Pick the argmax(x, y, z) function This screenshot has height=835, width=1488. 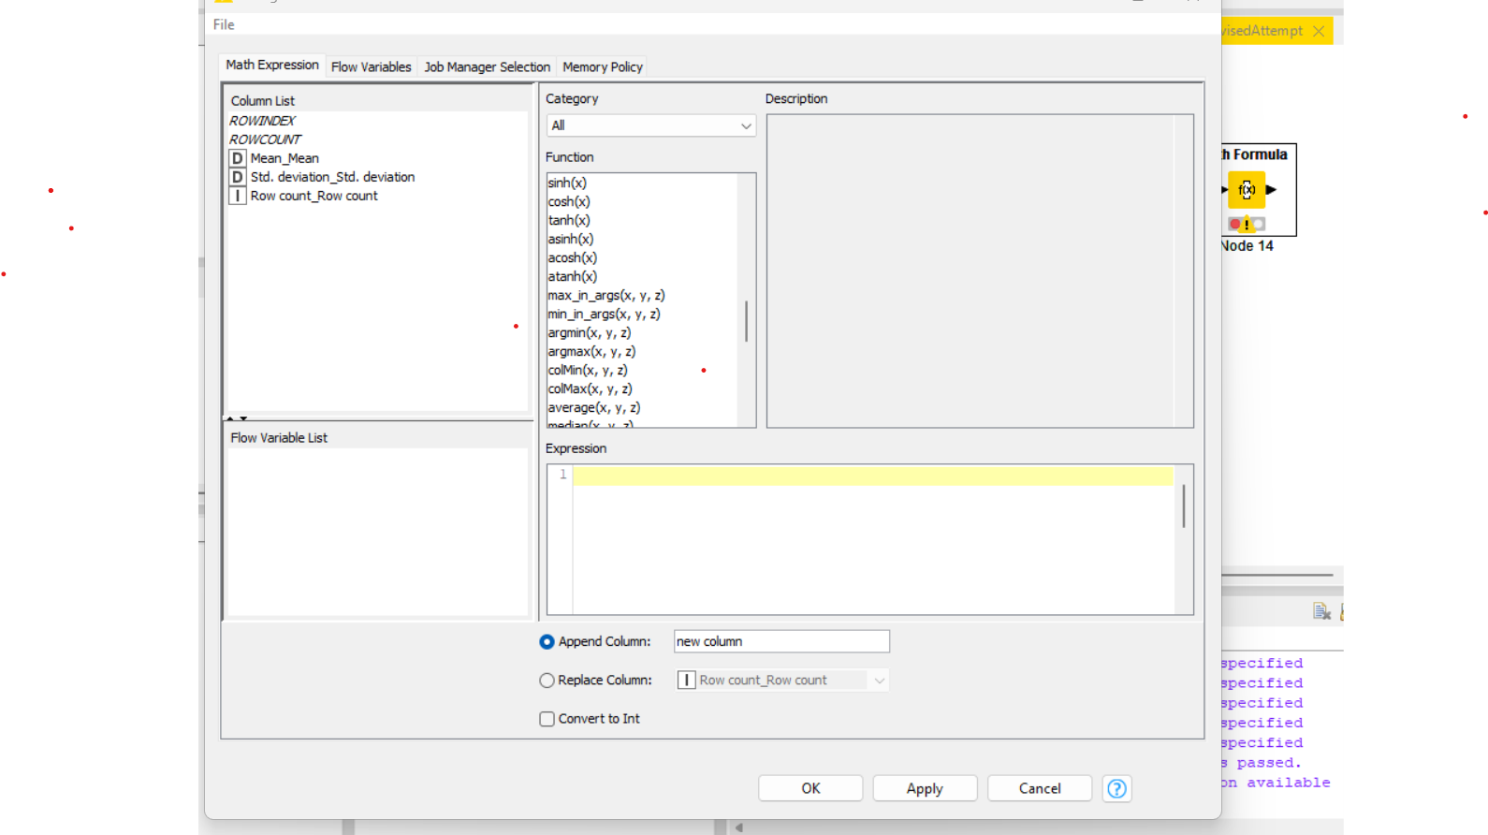[x=591, y=351]
